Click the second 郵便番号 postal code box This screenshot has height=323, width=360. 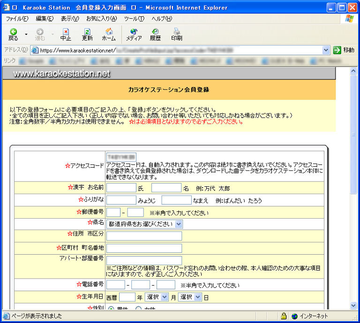135,212
